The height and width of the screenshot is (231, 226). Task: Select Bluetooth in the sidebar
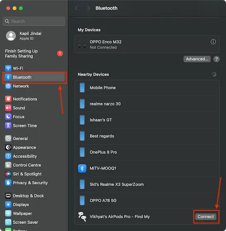click(x=34, y=77)
